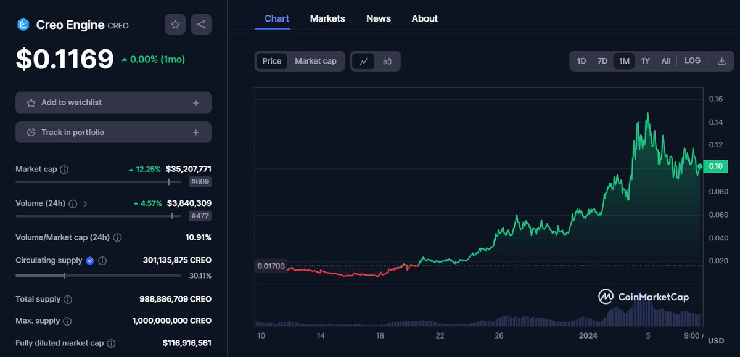Show info for Volume (24h)
Screen dimensions: 740x357
coord(73,203)
